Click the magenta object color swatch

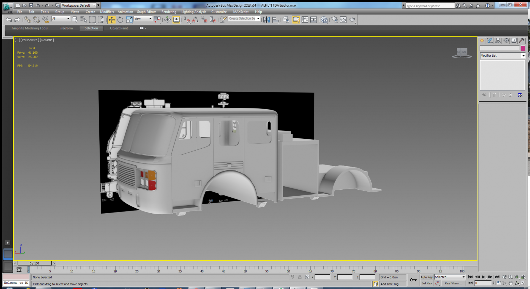coord(523,48)
